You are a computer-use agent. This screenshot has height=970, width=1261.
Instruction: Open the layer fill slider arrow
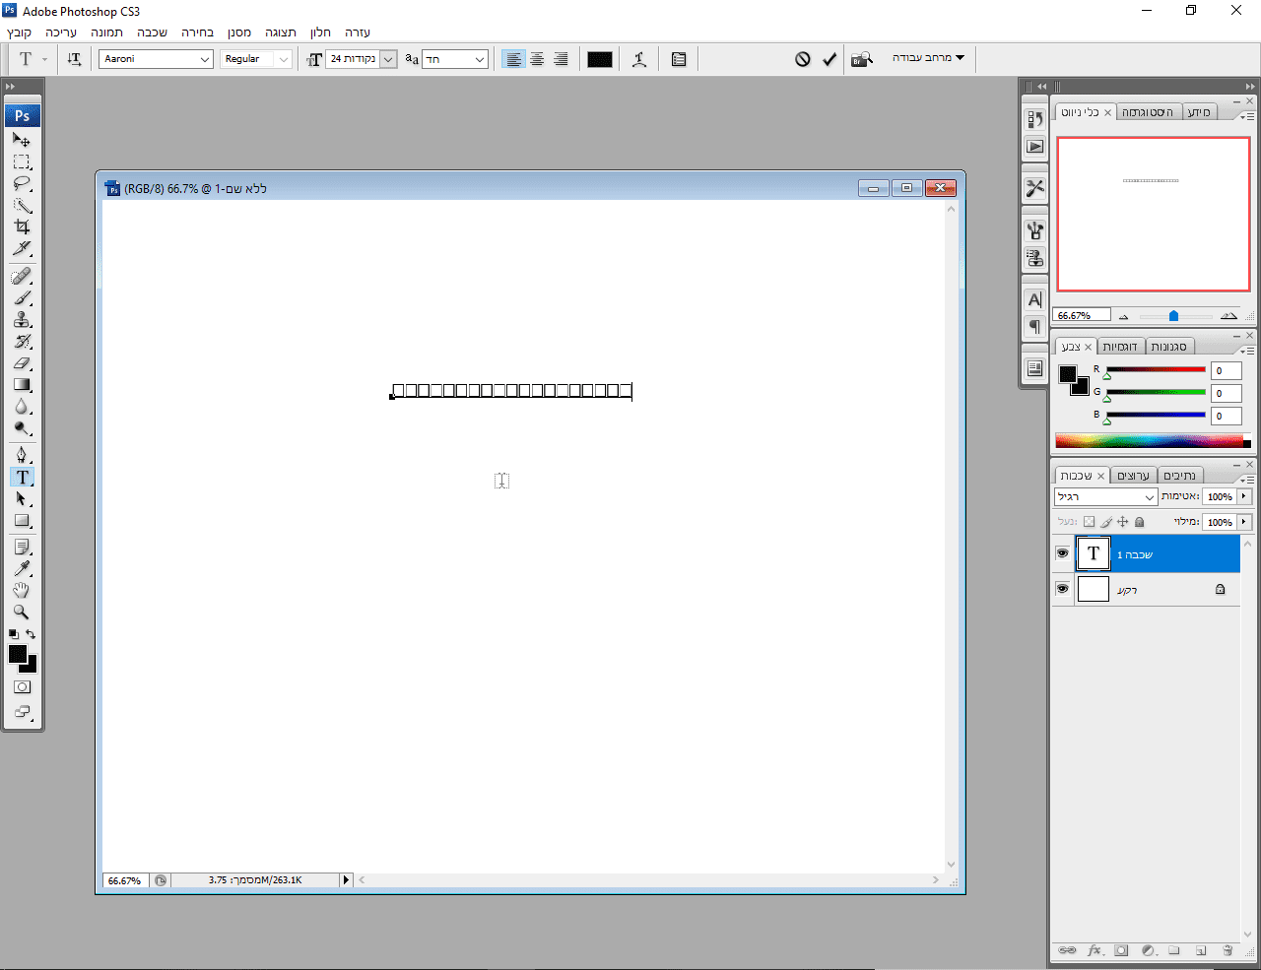pyautogui.click(x=1245, y=522)
